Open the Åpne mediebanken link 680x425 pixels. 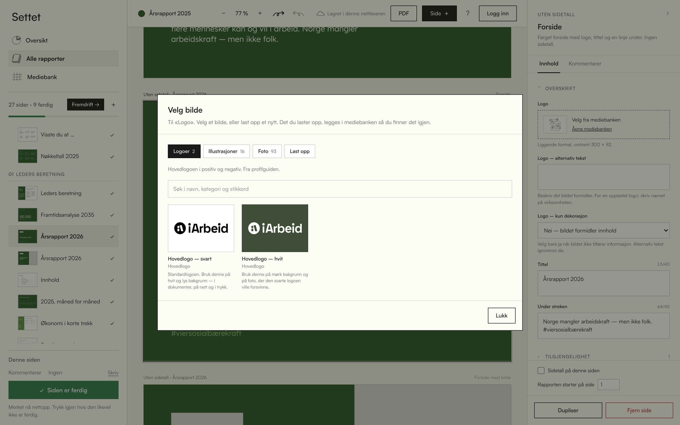click(x=592, y=129)
